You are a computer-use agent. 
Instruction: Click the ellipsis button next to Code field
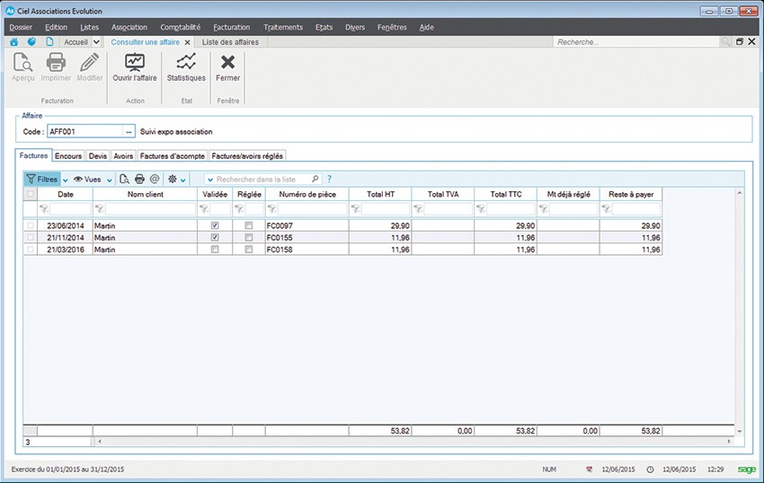click(129, 132)
